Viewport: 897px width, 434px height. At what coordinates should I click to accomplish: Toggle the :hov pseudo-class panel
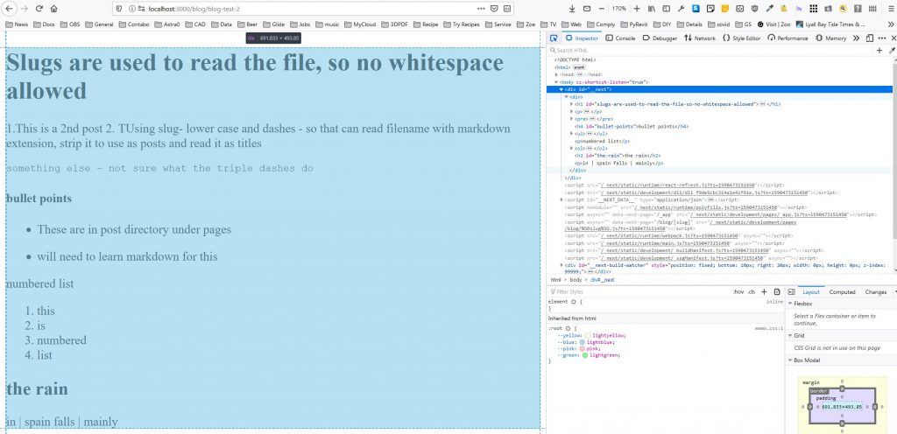(738, 291)
